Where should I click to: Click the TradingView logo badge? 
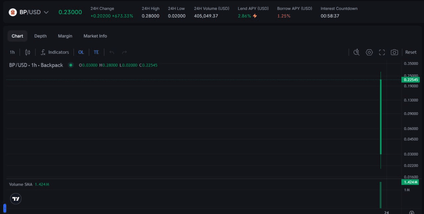click(16, 199)
